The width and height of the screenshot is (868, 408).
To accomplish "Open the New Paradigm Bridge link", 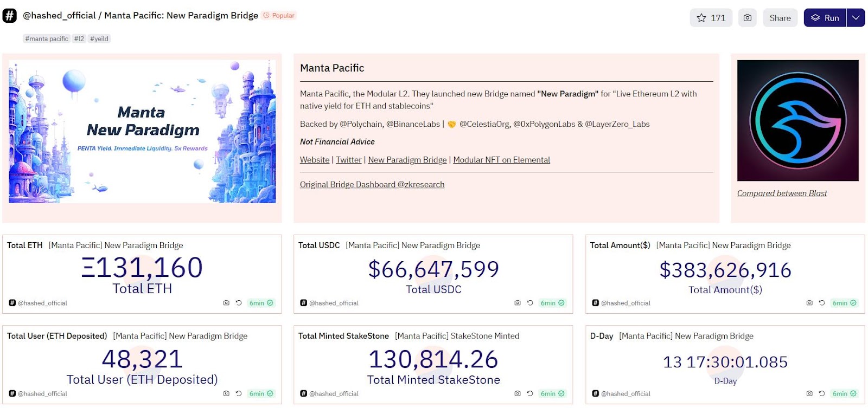I will pyautogui.click(x=407, y=160).
